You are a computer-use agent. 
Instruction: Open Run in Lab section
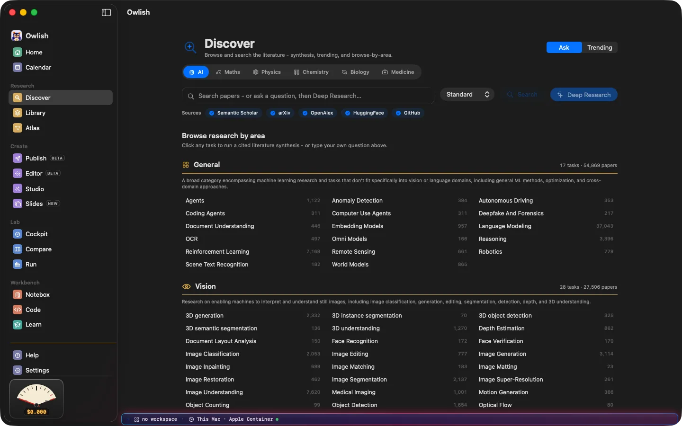click(61, 264)
